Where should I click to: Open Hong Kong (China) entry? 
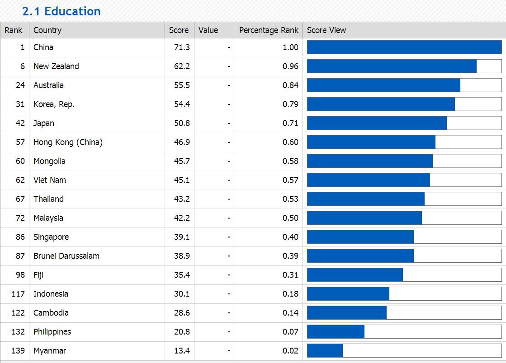[x=68, y=142]
